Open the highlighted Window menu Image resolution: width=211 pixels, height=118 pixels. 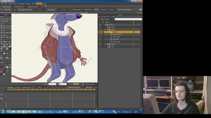(x=39, y=4)
